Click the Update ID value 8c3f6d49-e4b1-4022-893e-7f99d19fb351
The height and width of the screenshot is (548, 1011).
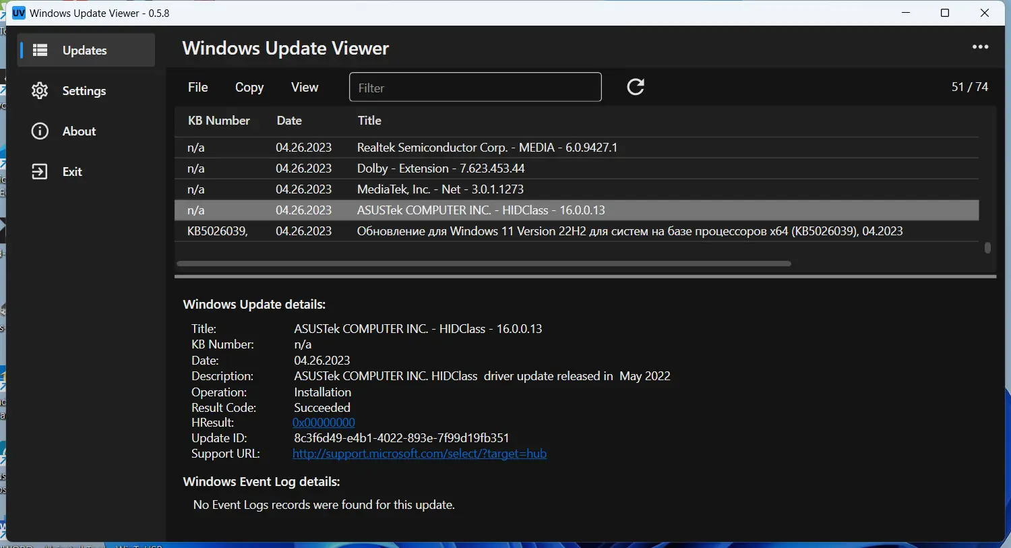click(402, 438)
